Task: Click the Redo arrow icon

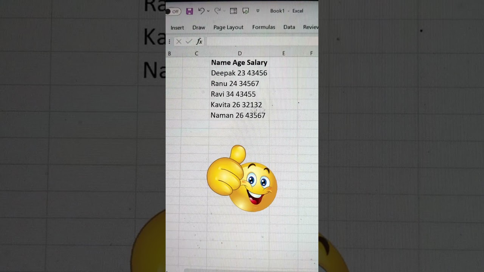Action: (x=217, y=11)
